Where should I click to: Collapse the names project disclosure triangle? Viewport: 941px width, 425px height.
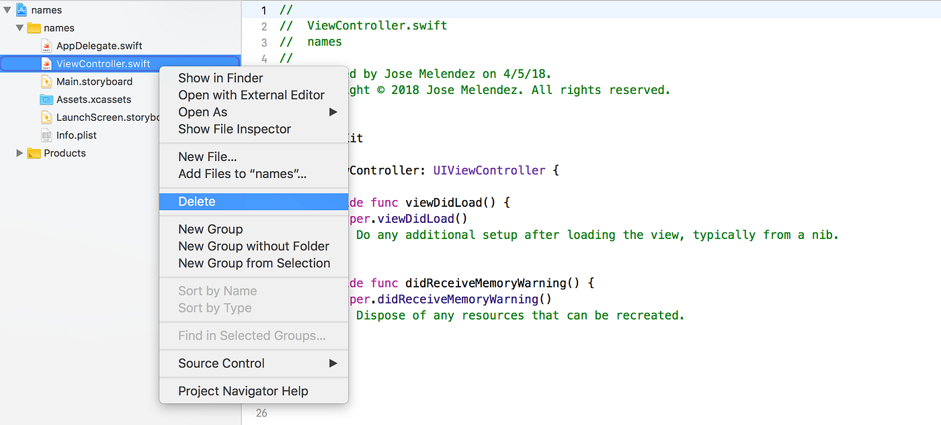[7, 9]
